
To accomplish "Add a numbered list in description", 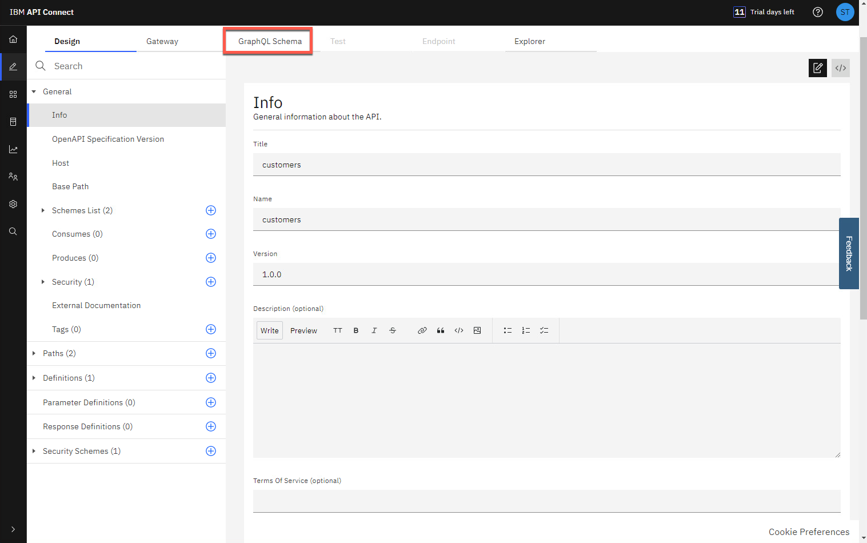I will (526, 330).
